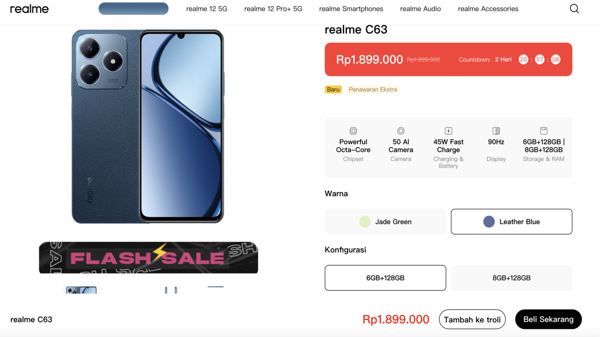Click the Beli Sekarang button

point(548,319)
